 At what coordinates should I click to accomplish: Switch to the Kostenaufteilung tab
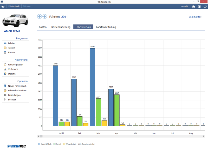point(61,27)
